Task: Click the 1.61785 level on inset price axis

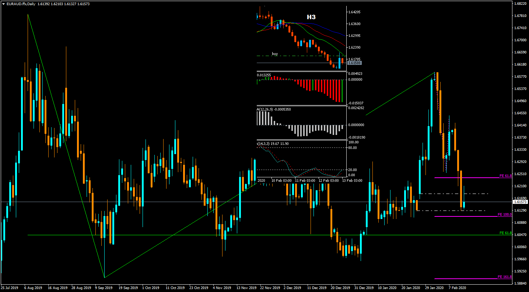Action: coord(354,59)
